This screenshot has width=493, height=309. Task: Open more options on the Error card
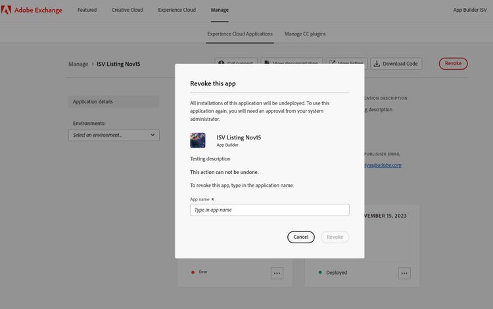click(277, 272)
